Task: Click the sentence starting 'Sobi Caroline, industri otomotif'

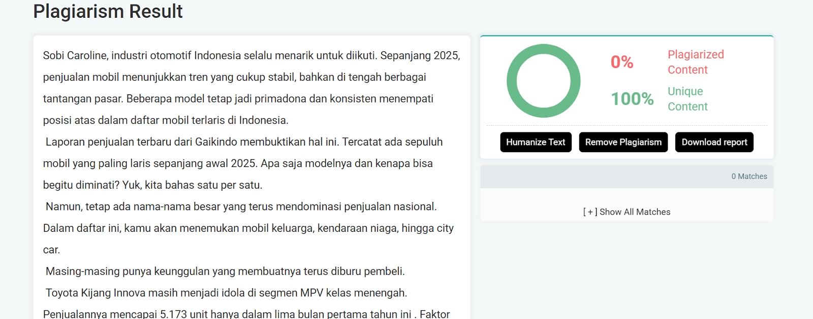Action: click(252, 55)
